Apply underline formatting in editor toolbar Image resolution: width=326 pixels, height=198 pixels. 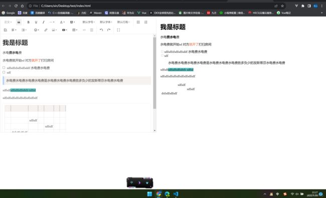(x=36, y=22)
